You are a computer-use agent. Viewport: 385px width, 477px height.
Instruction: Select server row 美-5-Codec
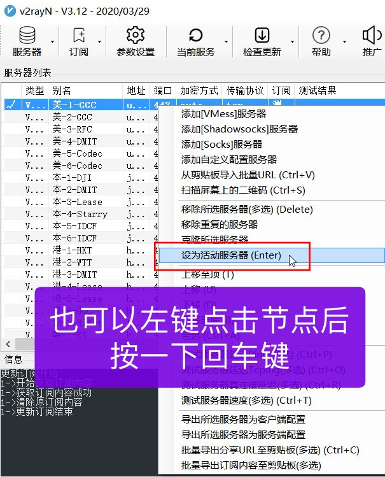click(x=77, y=153)
